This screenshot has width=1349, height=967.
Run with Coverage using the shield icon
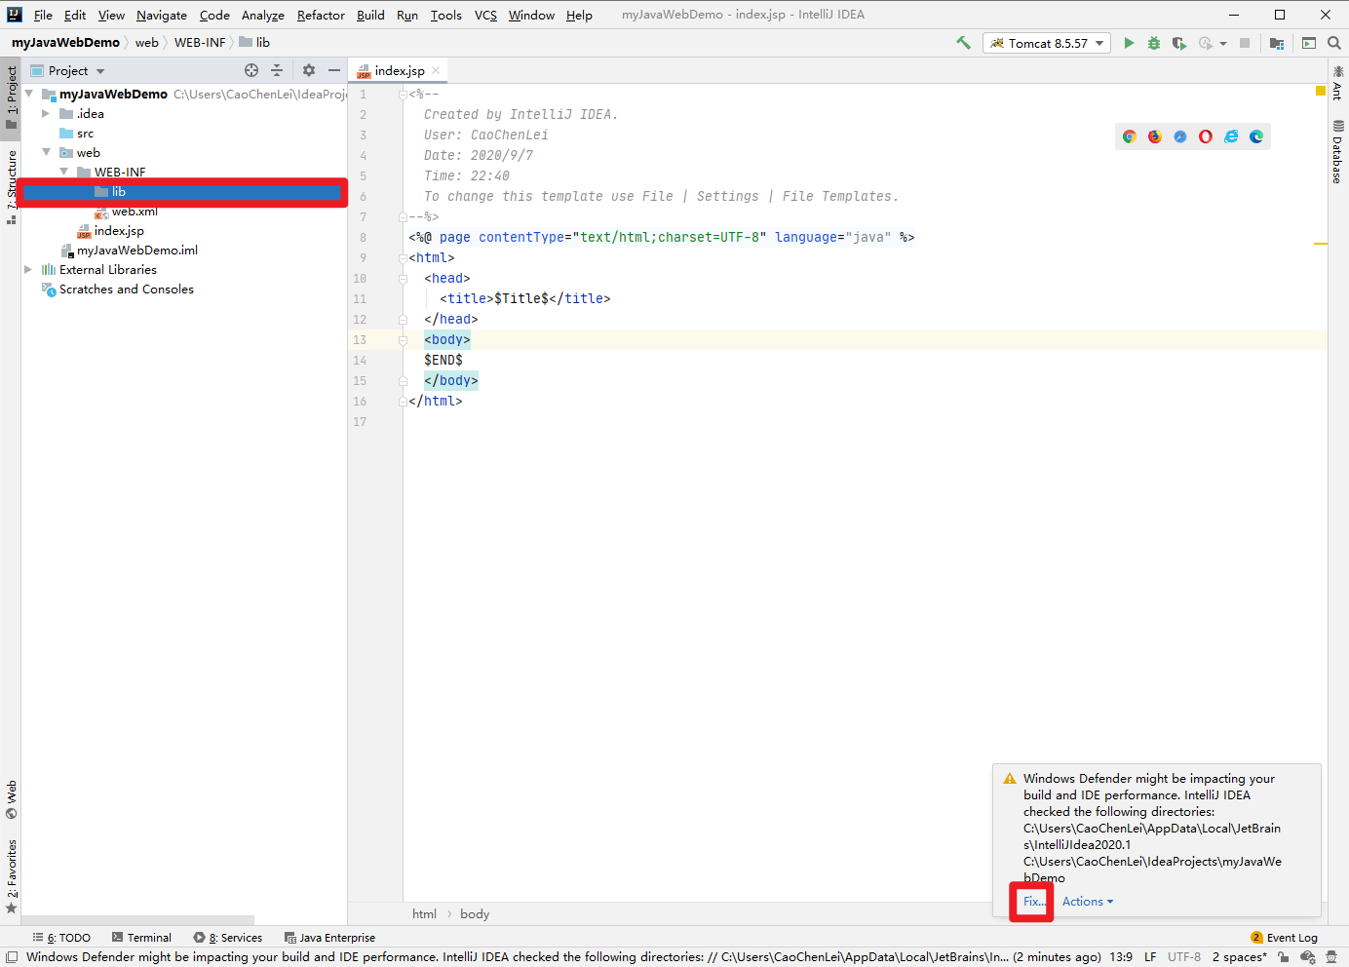[1179, 43]
